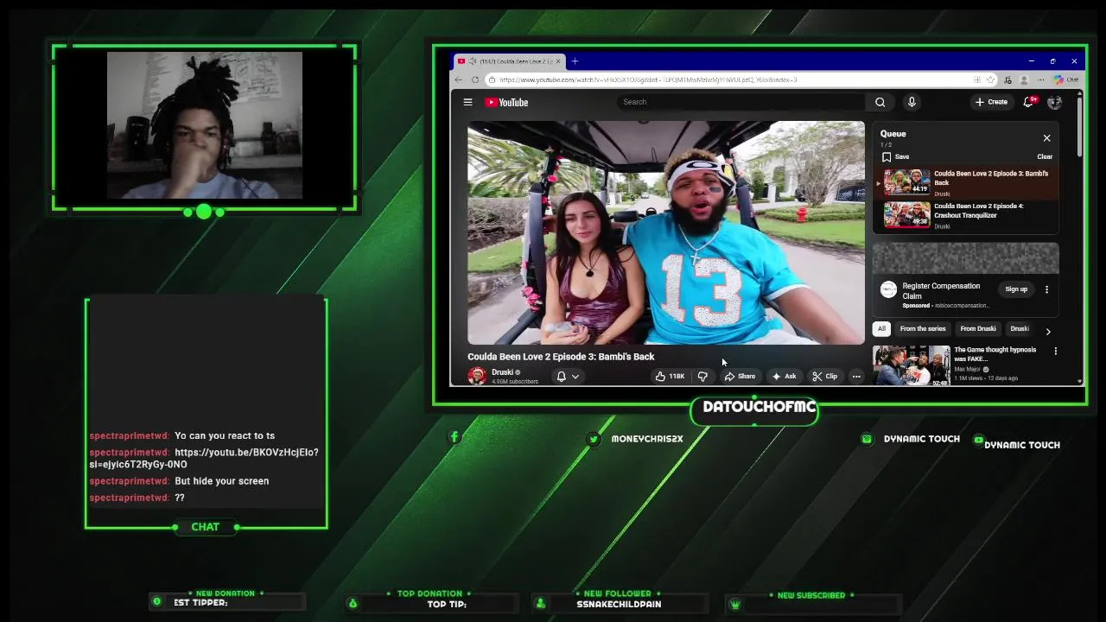Click Sign up on the sponsored ad

point(1016,289)
